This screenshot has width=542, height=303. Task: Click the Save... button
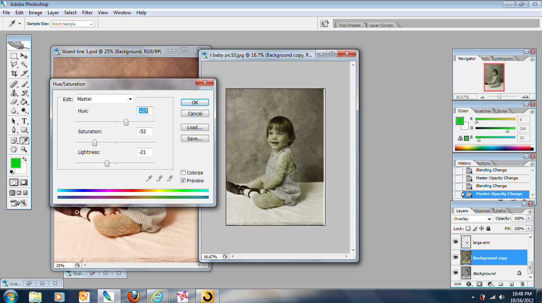195,139
